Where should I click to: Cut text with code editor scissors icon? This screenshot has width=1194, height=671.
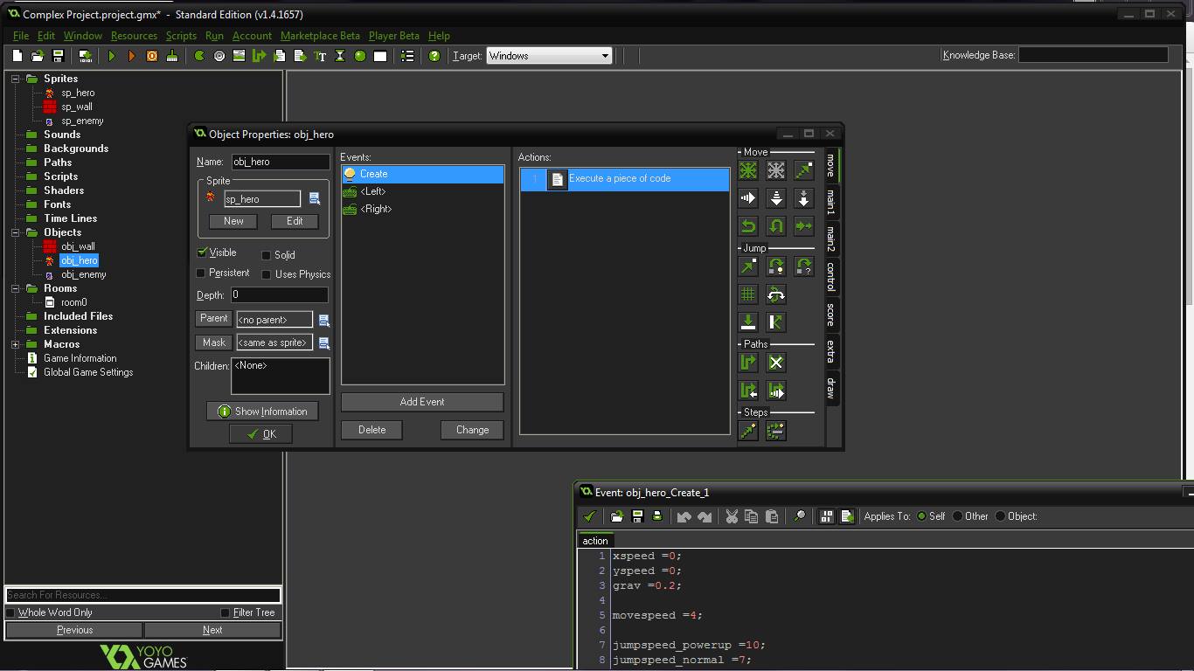click(x=732, y=516)
